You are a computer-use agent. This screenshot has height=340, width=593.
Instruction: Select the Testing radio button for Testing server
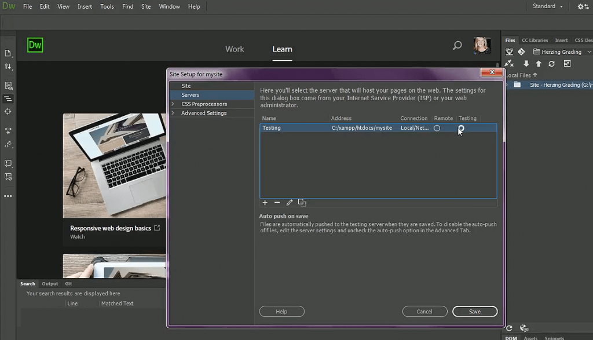pyautogui.click(x=462, y=128)
